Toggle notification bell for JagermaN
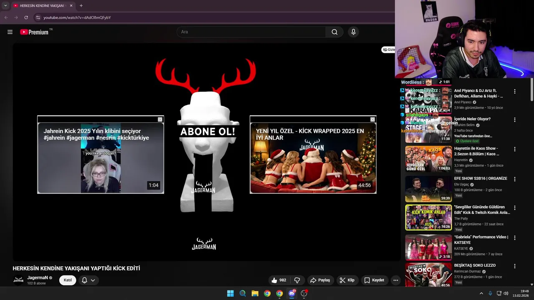The image size is (534, 300). pyautogui.click(x=84, y=280)
